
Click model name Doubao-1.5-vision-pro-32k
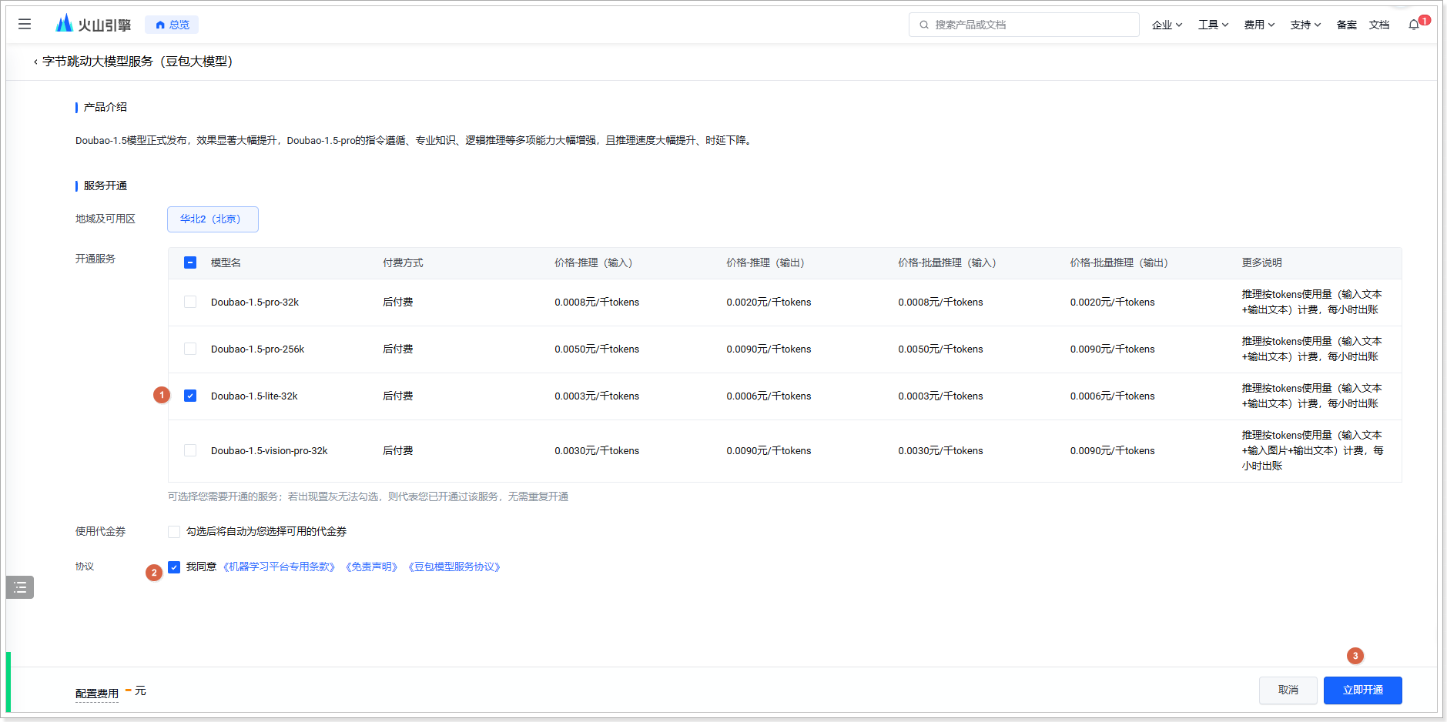click(x=269, y=451)
